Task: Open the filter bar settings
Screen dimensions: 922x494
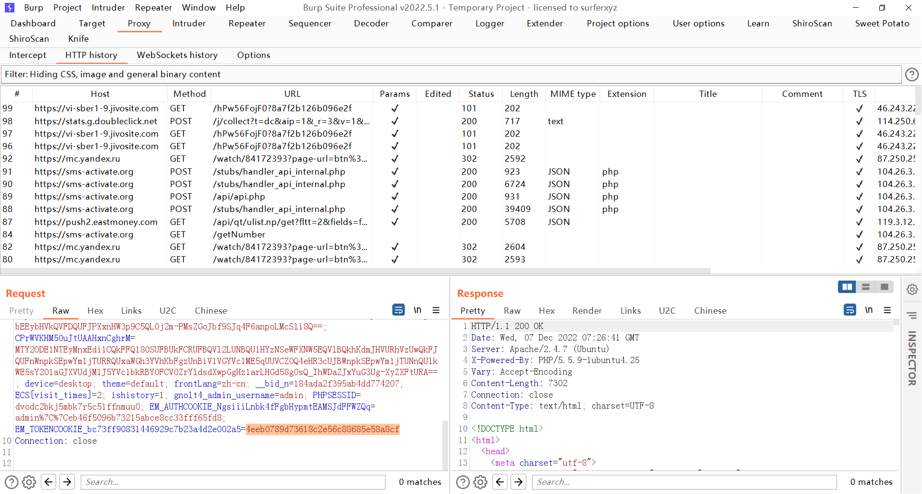Action: coord(451,74)
